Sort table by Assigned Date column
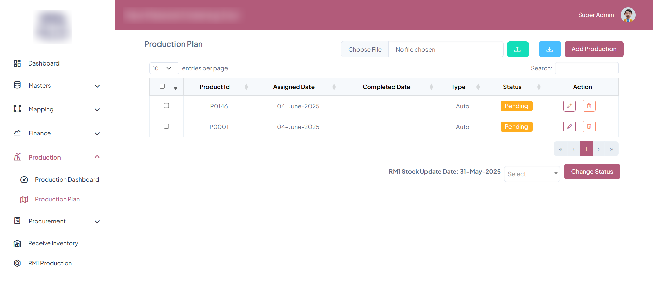This screenshot has width=653, height=295. (x=298, y=87)
